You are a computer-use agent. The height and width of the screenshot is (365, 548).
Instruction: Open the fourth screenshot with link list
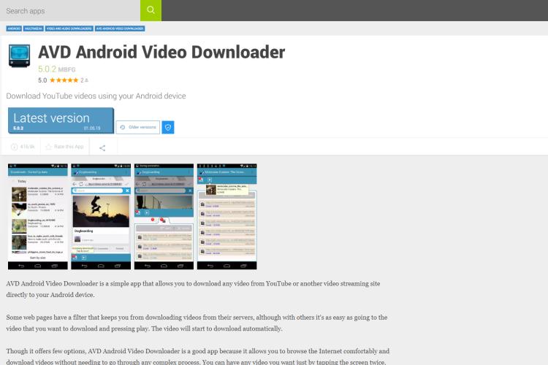227,216
